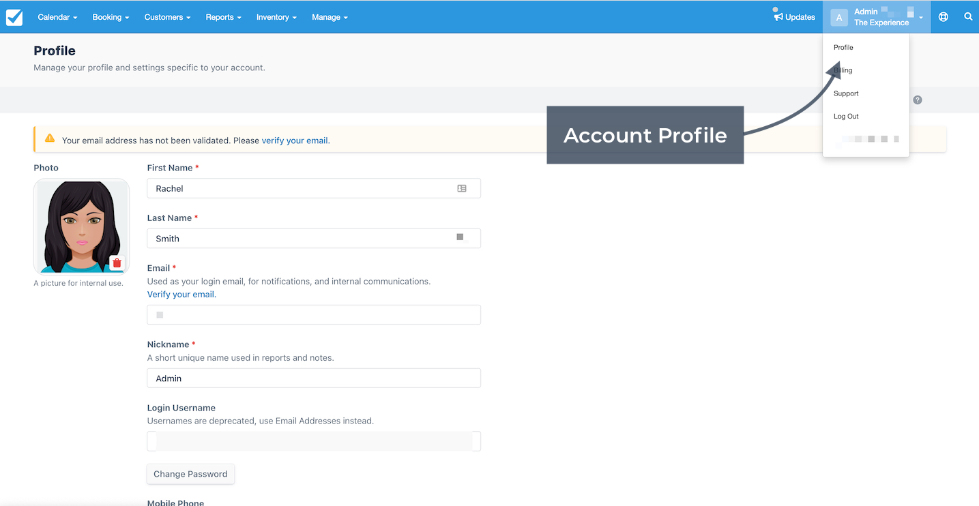Delete profile photo with red trash icon

click(x=117, y=263)
